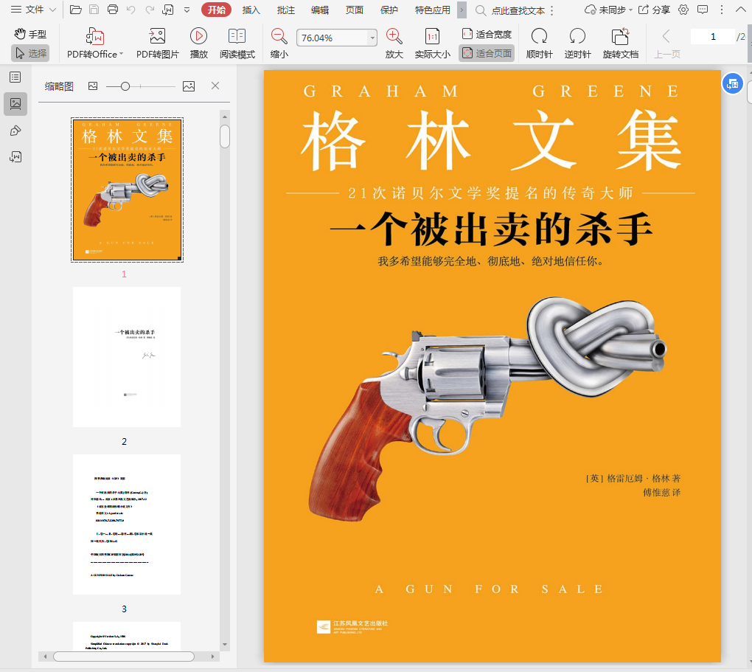Viewport: 752px width, 672px height.
Task: Toggle the thumbnail sidebar panel icon
Action: [15, 104]
